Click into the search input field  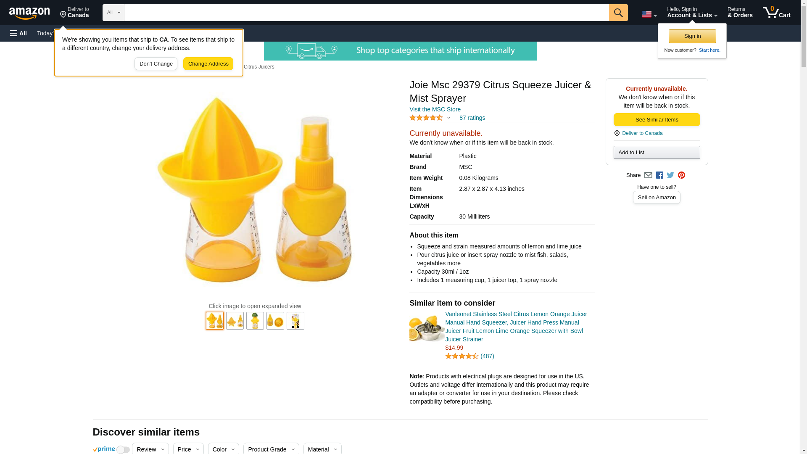click(366, 13)
